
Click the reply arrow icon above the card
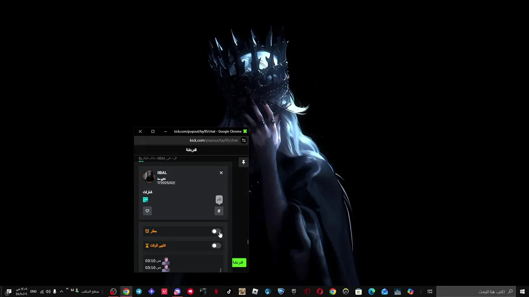[140, 158]
